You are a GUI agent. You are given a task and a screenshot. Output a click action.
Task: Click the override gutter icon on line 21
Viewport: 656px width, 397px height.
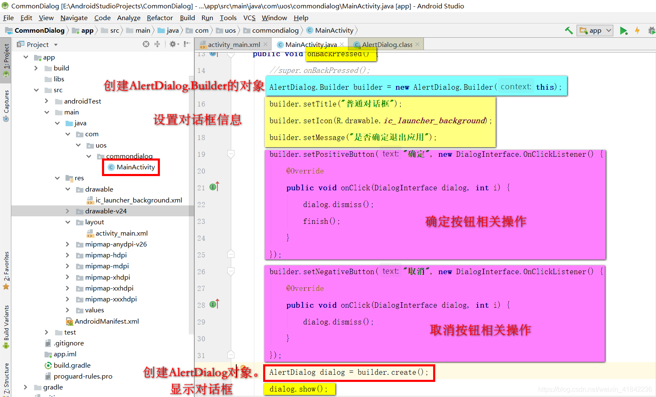pos(214,187)
